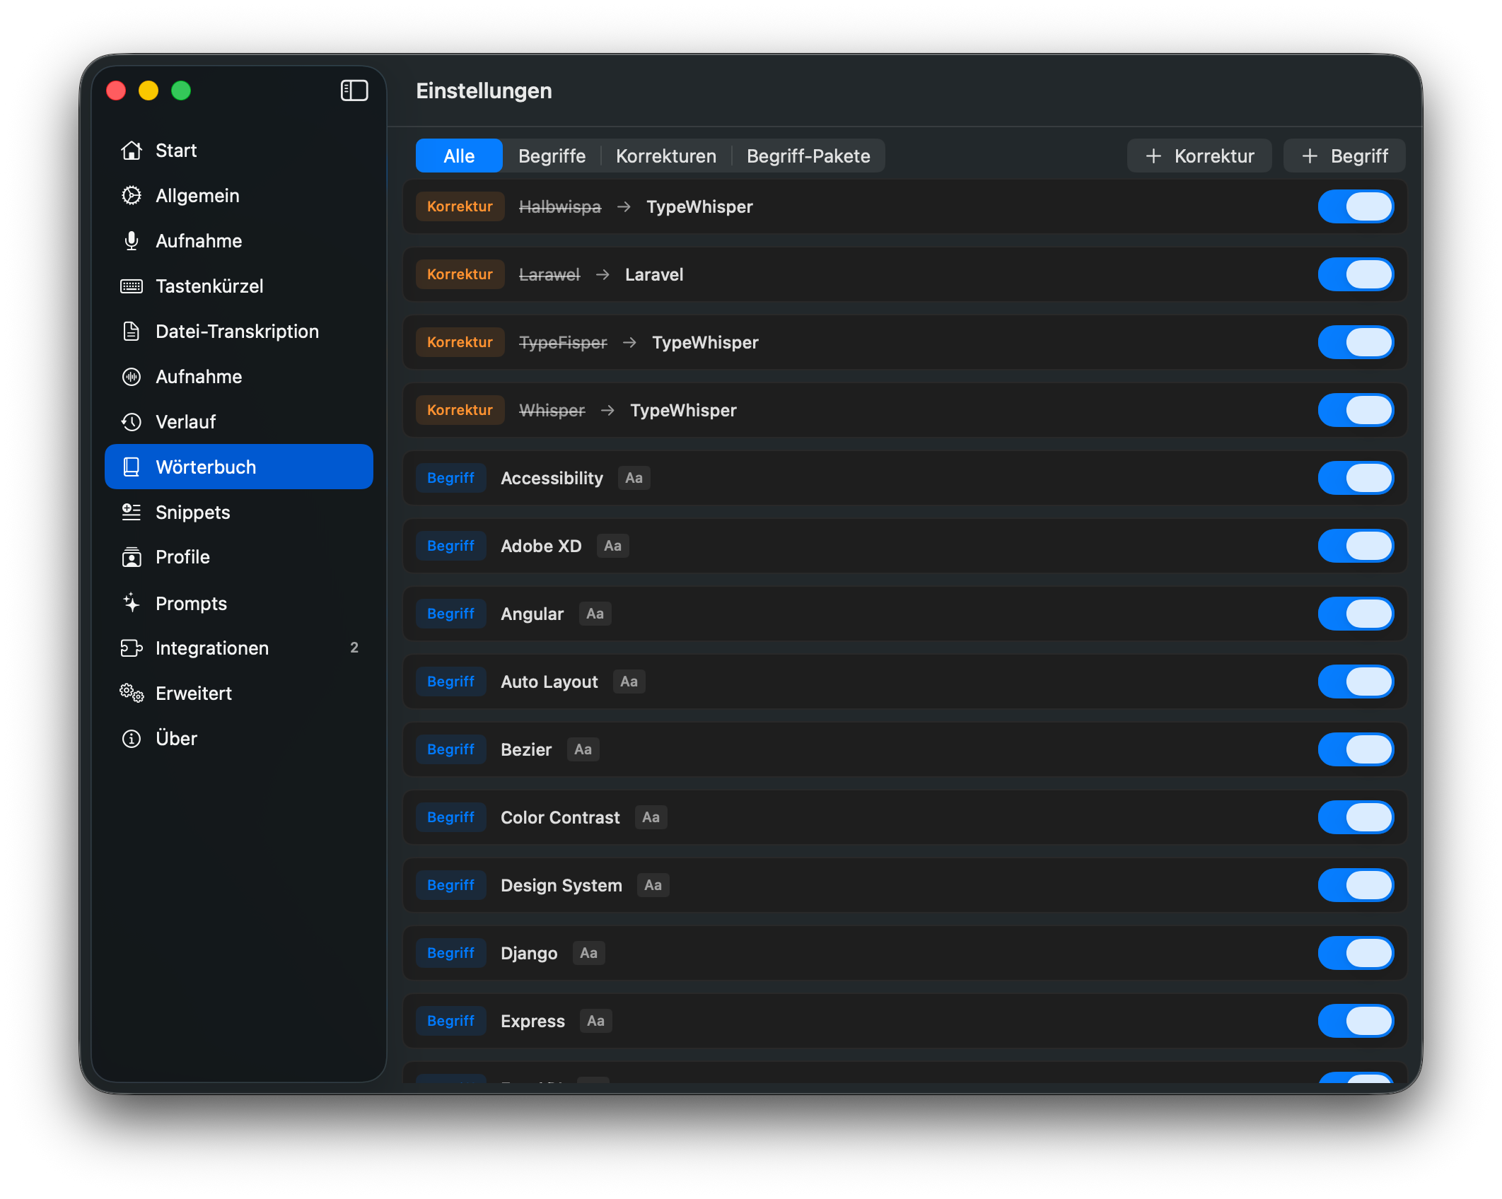Disable the Halbwispa correction toggle

[1355, 206]
